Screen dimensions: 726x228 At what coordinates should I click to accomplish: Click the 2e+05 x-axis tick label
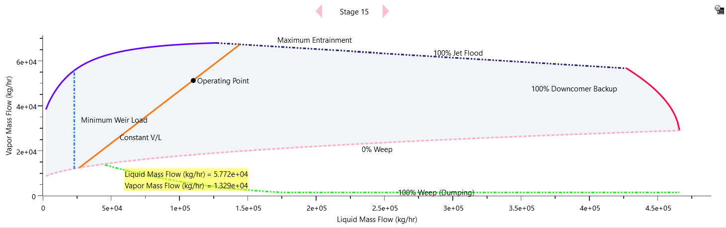[x=317, y=207]
